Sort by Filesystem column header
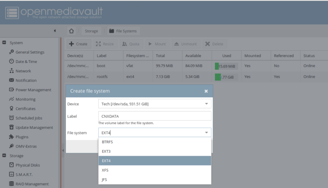The height and width of the screenshot is (188, 328). tap(138, 56)
